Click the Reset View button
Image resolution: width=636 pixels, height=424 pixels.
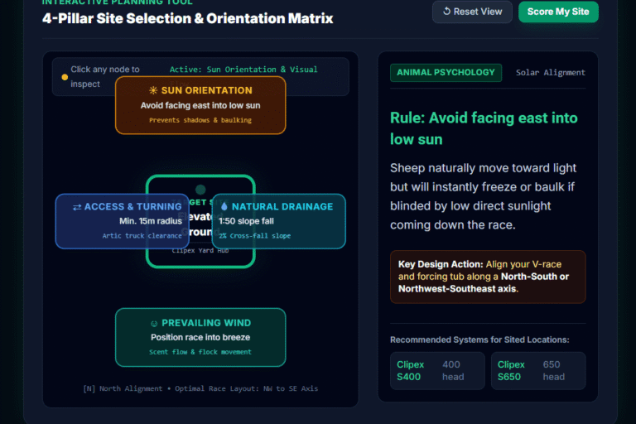point(472,12)
